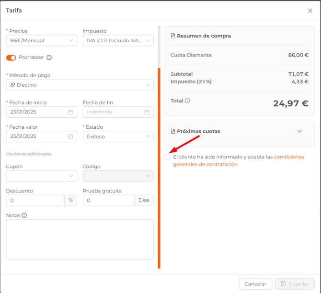321x293 pixels.
Task: Open the Estado dropdown
Action: pos(118,136)
